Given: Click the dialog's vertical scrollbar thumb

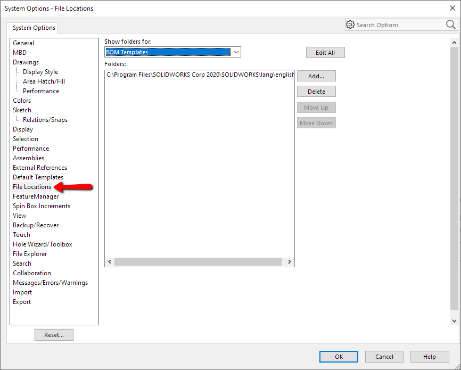Looking at the screenshot, I should (454, 178).
